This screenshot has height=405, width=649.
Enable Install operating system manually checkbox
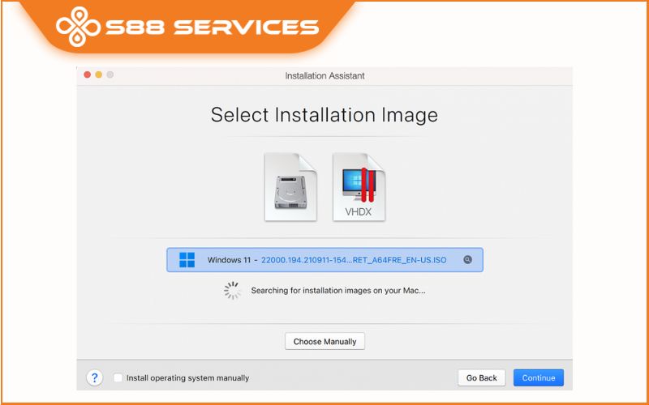(x=118, y=377)
